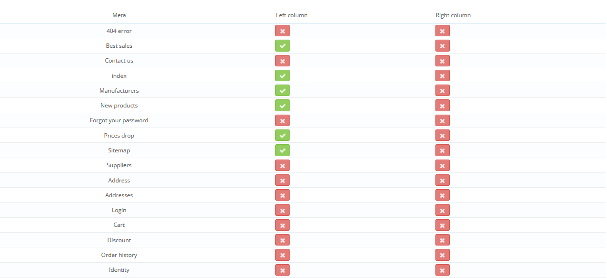Enable right column for Sitemap

pyautogui.click(x=443, y=150)
